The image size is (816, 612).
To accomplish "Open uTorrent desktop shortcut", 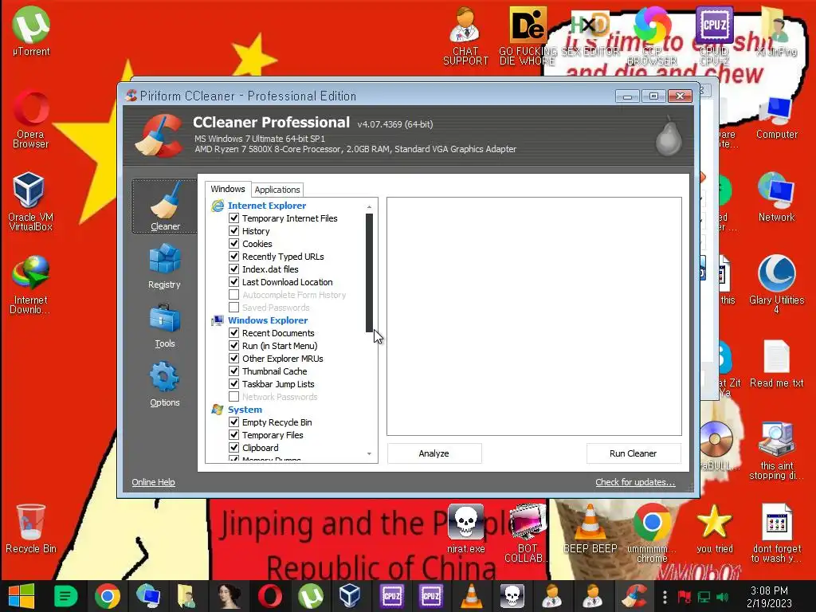I will (x=31, y=32).
